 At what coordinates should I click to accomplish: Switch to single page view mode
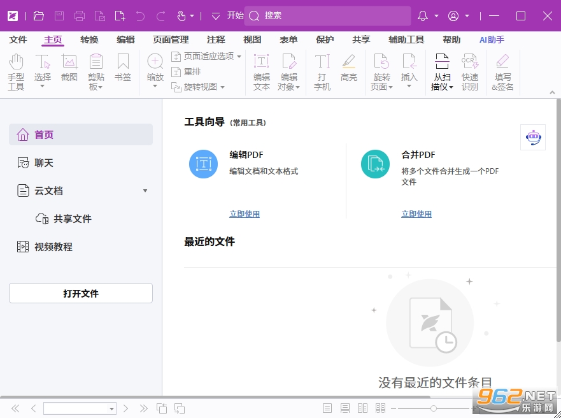coord(327,408)
